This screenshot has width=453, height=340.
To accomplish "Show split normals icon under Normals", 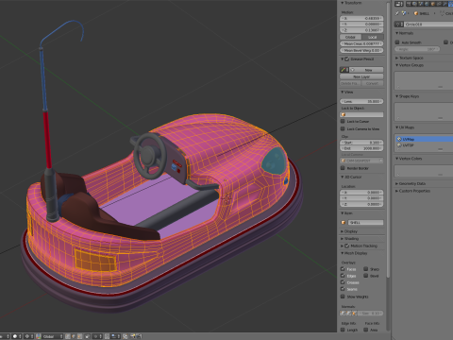I will pyautogui.click(x=348, y=314).
